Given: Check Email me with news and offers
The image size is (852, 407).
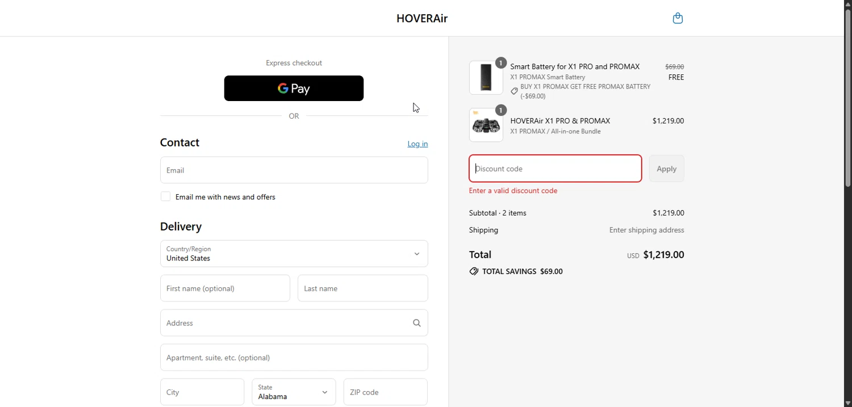Looking at the screenshot, I should point(165,196).
